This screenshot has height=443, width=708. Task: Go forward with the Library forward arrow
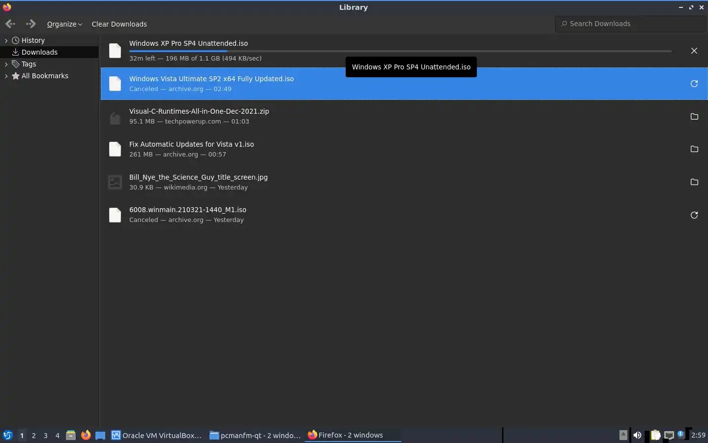click(x=31, y=24)
